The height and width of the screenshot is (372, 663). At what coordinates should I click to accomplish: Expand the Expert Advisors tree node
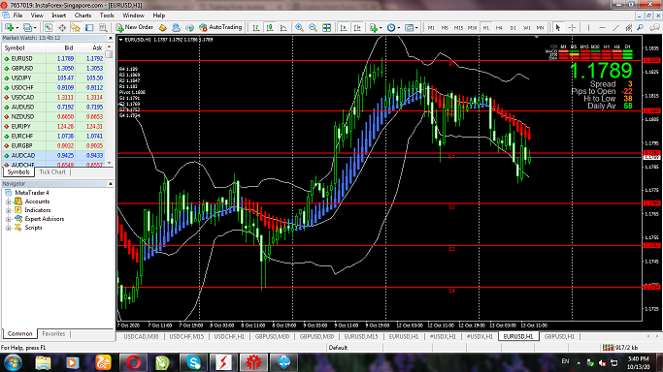click(8, 219)
